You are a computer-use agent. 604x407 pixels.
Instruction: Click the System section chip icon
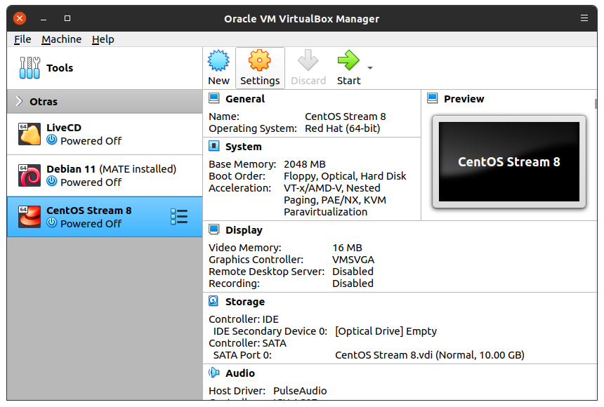(x=214, y=147)
